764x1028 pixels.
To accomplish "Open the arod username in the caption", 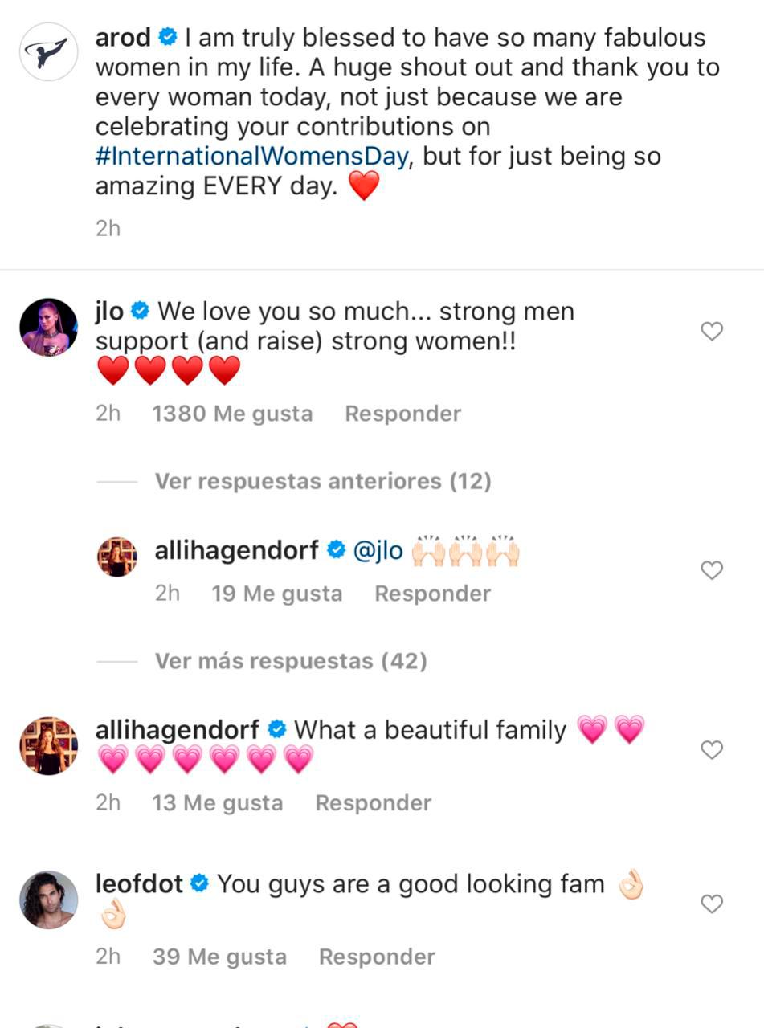I will (123, 38).
